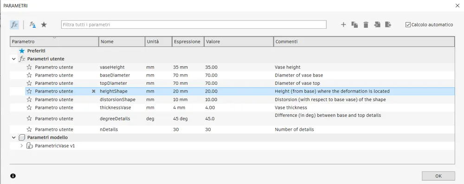Collapse the Parametri utente group

click(x=13, y=59)
